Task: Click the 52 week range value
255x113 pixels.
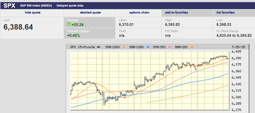Action: click(234, 35)
